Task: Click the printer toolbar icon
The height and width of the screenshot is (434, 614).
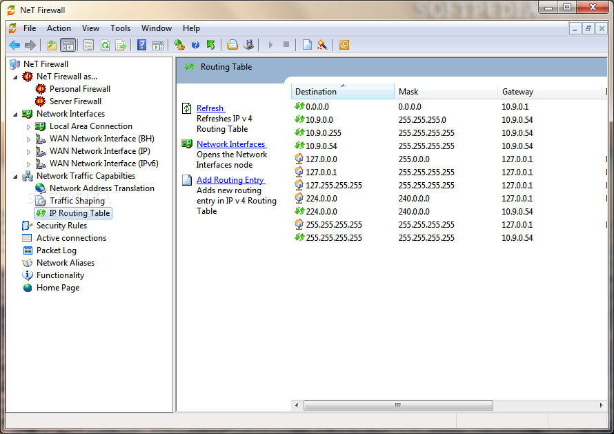Action: (x=232, y=45)
